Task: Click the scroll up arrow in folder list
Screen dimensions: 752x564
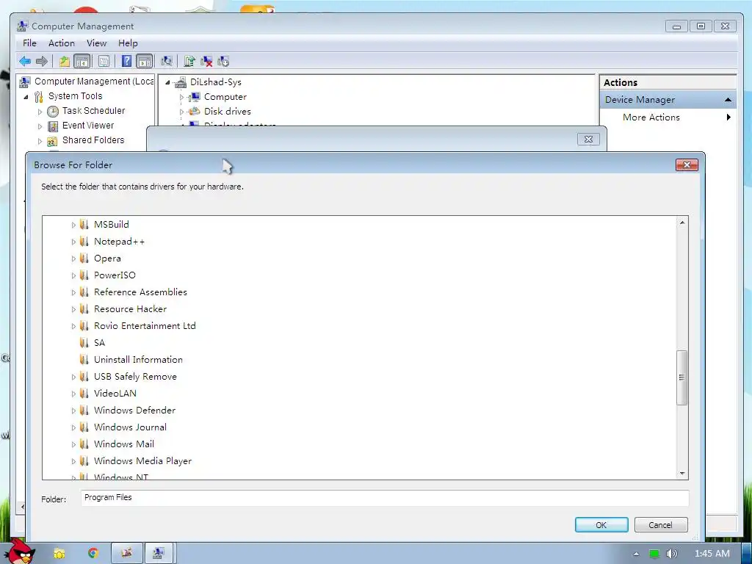Action: [682, 223]
